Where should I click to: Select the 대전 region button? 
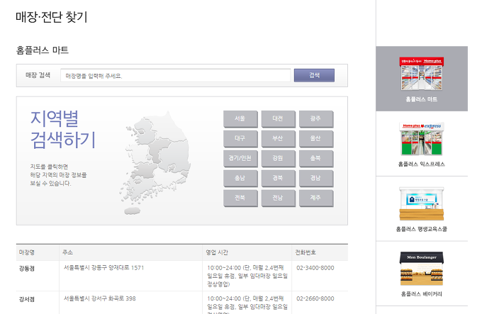(278, 119)
